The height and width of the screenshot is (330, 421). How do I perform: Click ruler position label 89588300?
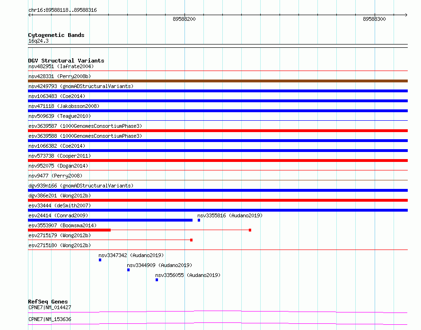374,19
